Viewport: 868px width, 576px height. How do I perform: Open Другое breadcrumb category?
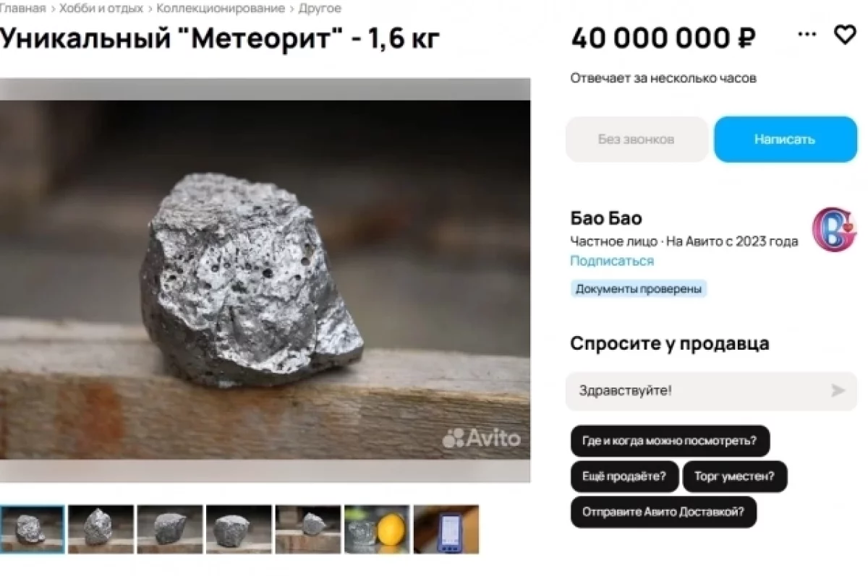coord(320,9)
